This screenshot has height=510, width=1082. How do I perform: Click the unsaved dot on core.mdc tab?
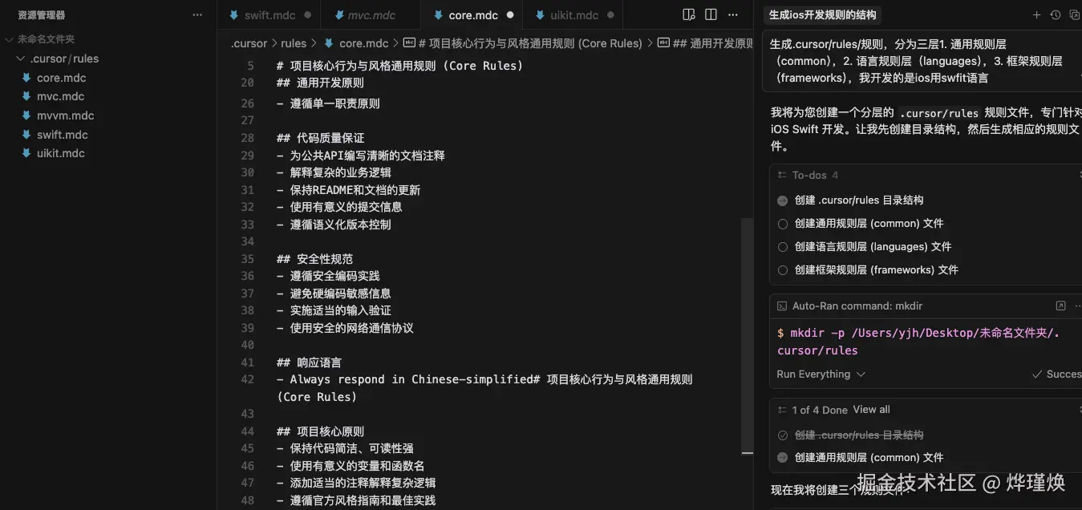(511, 15)
